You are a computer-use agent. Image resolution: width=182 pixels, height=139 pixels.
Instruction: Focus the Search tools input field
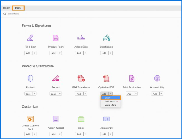pos(49,14)
